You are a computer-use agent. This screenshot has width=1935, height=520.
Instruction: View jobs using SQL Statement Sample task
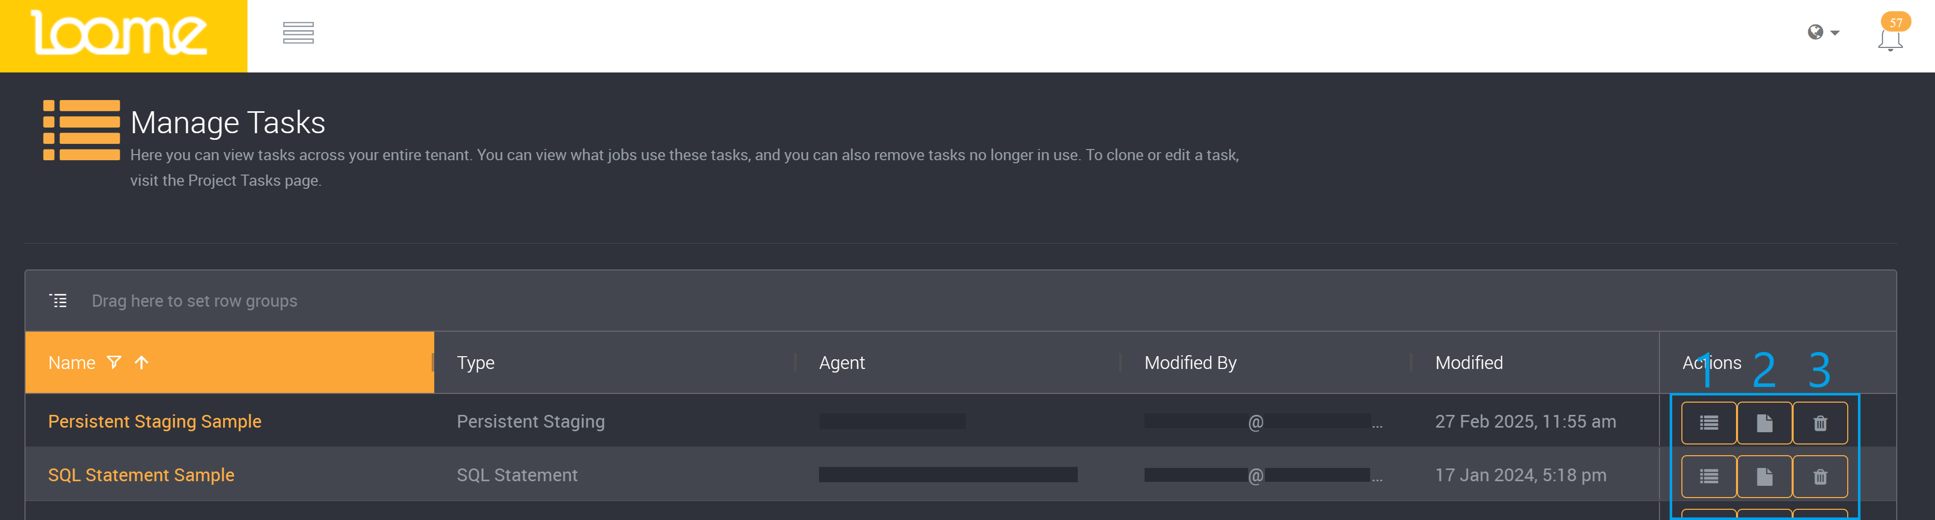pyautogui.click(x=1708, y=477)
